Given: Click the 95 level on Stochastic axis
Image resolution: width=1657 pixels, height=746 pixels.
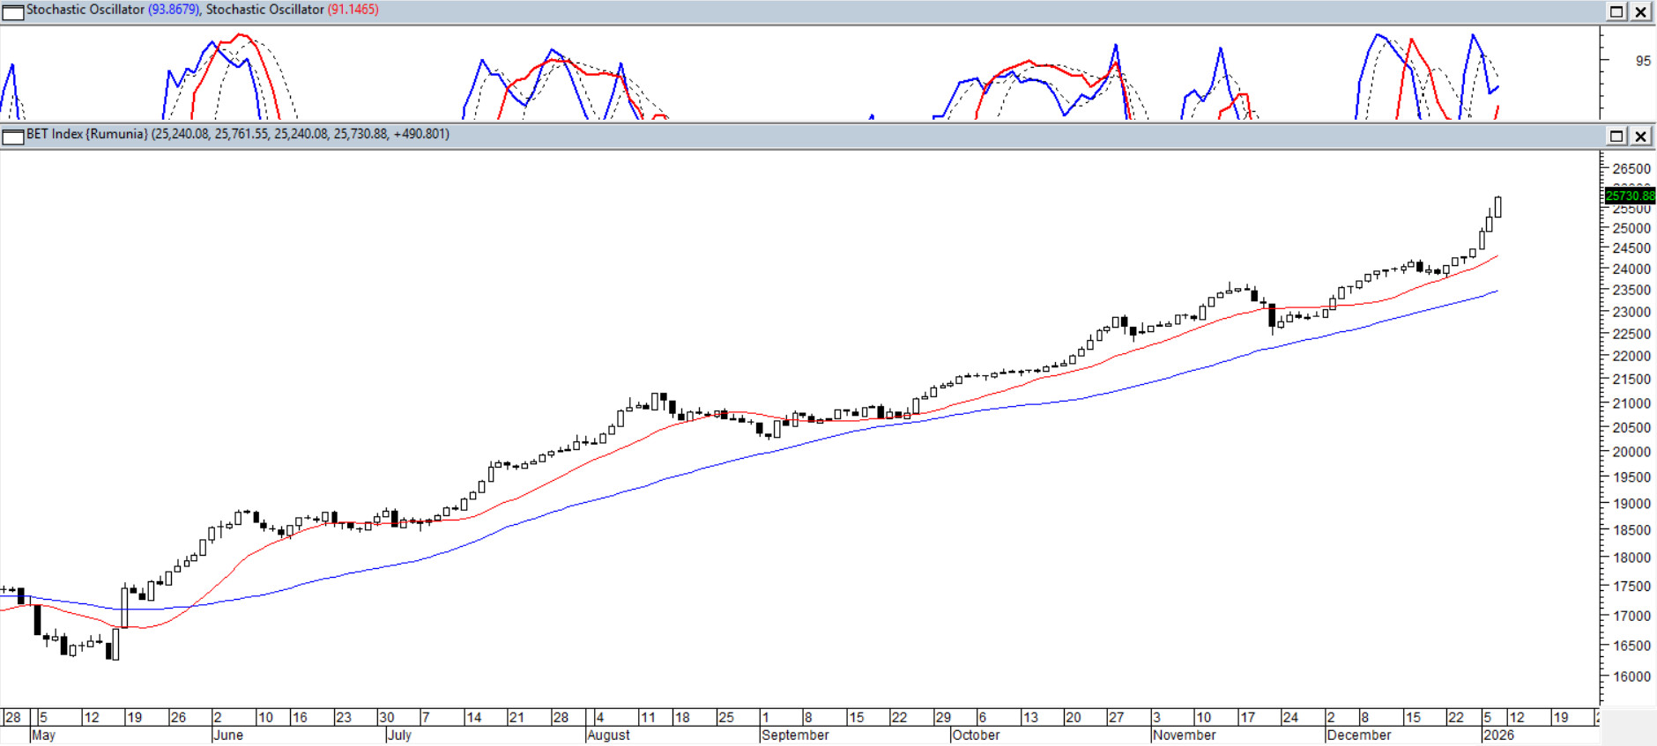Looking at the screenshot, I should (1643, 61).
